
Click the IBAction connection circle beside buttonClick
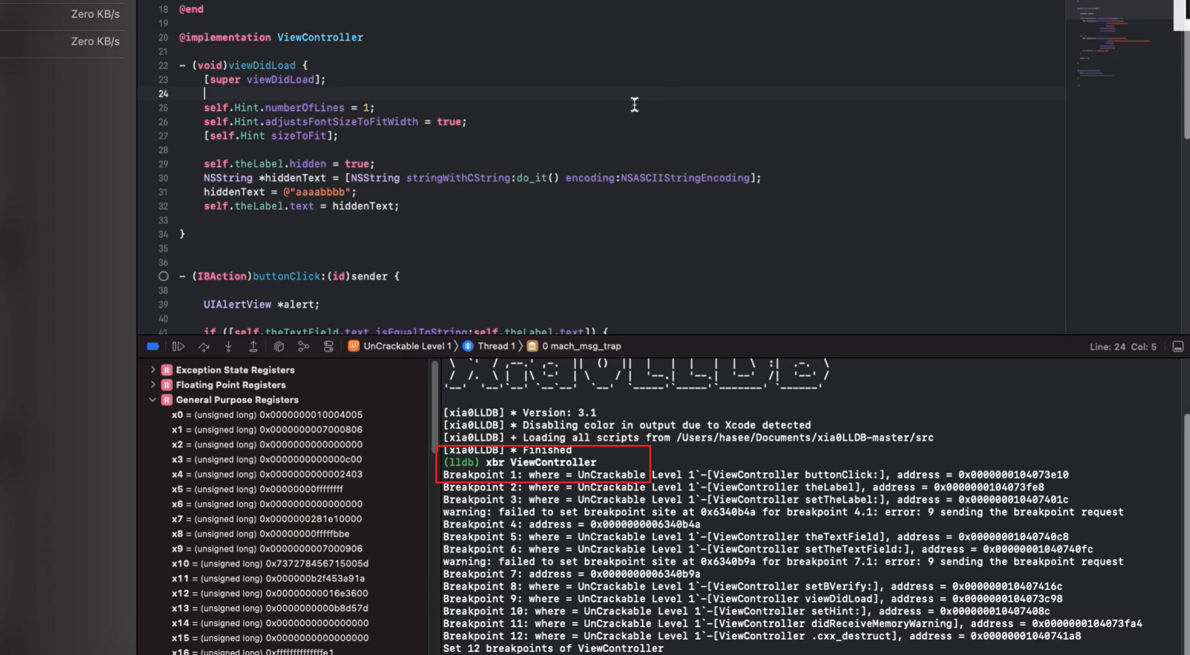163,276
